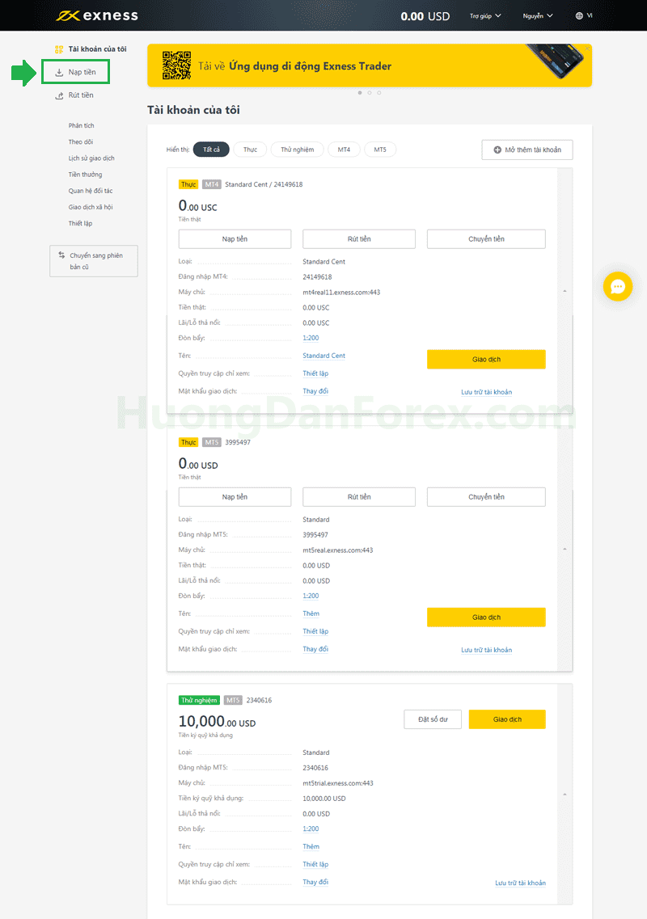The width and height of the screenshot is (647, 919).
Task: Click the Standard Cent name link
Action: click(323, 356)
